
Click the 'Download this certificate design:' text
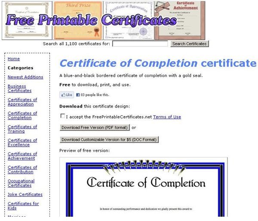[x=95, y=106]
